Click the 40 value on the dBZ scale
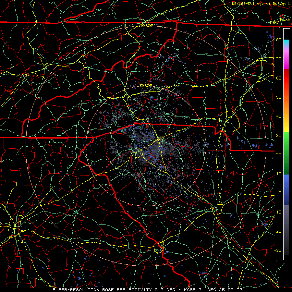This screenshot has height=292, width=292. [279, 116]
